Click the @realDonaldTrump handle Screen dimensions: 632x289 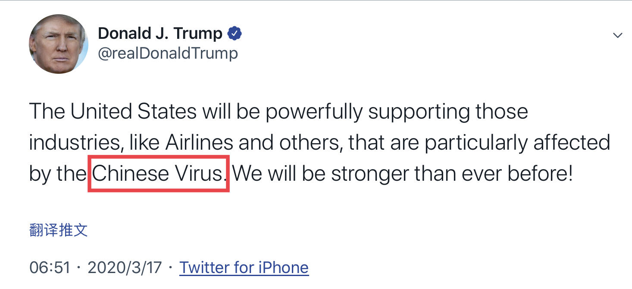[x=168, y=53]
